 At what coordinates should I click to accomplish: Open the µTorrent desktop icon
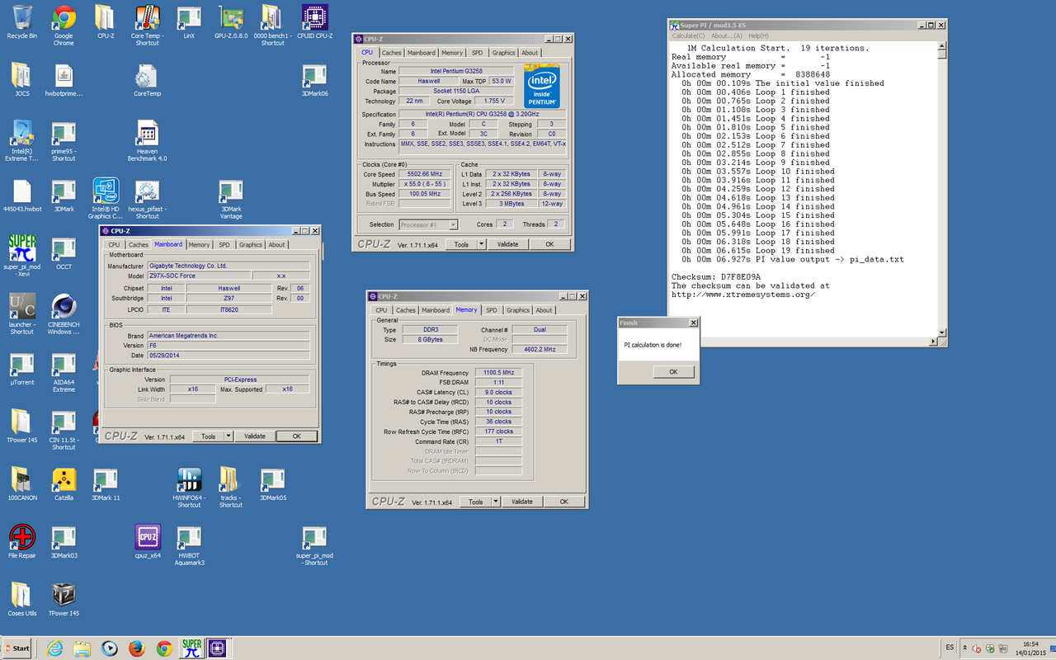(x=22, y=370)
